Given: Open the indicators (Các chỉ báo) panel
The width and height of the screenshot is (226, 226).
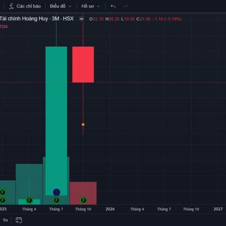Looking at the screenshot, I should click(25, 6).
